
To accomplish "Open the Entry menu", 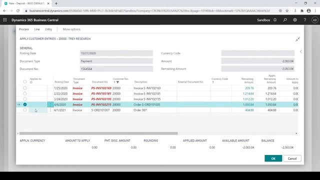I will 48,29.
